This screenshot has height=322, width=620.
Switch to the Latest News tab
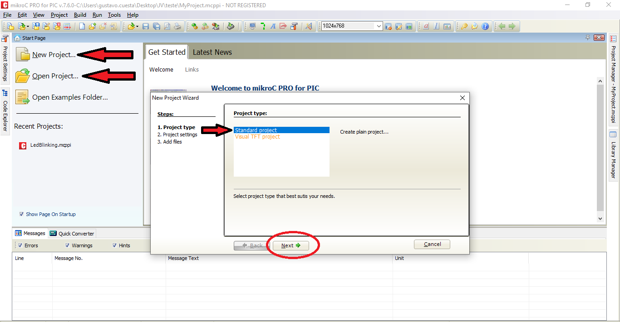tap(212, 52)
